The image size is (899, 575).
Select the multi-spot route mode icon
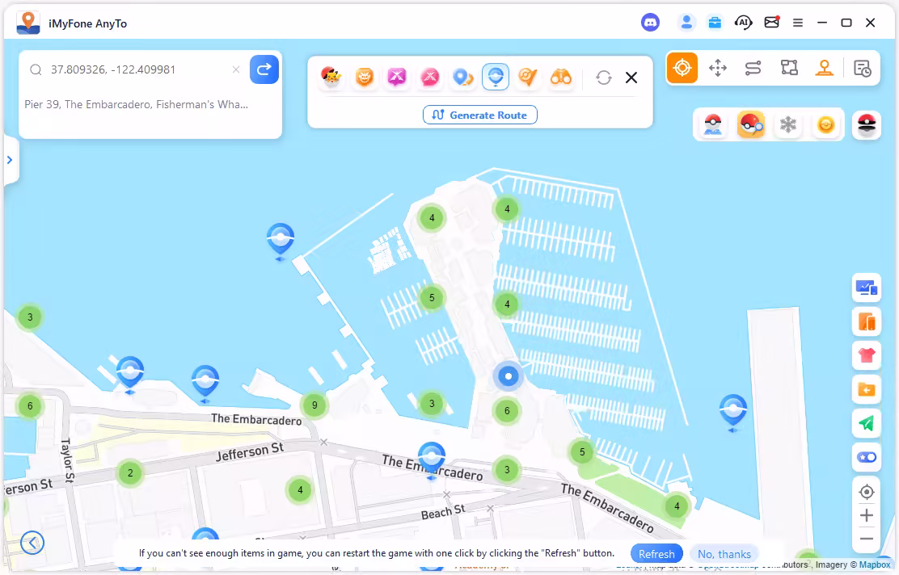tap(753, 67)
